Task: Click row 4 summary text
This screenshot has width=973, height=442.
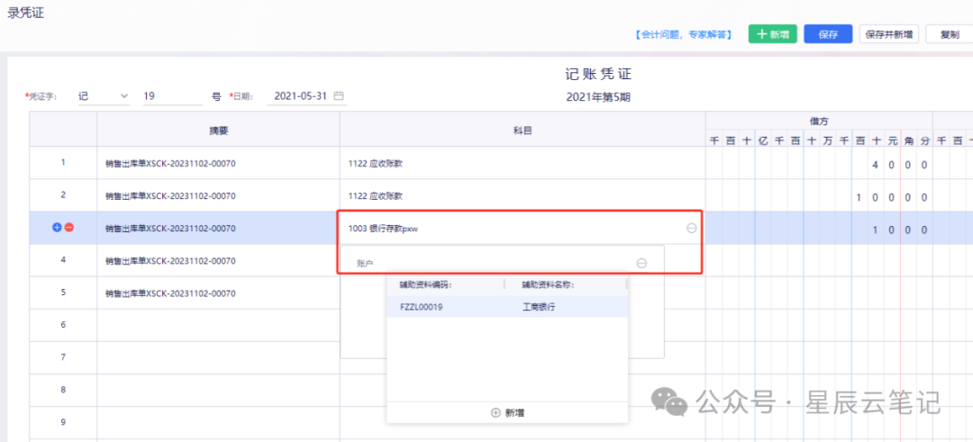Action: pyautogui.click(x=170, y=261)
